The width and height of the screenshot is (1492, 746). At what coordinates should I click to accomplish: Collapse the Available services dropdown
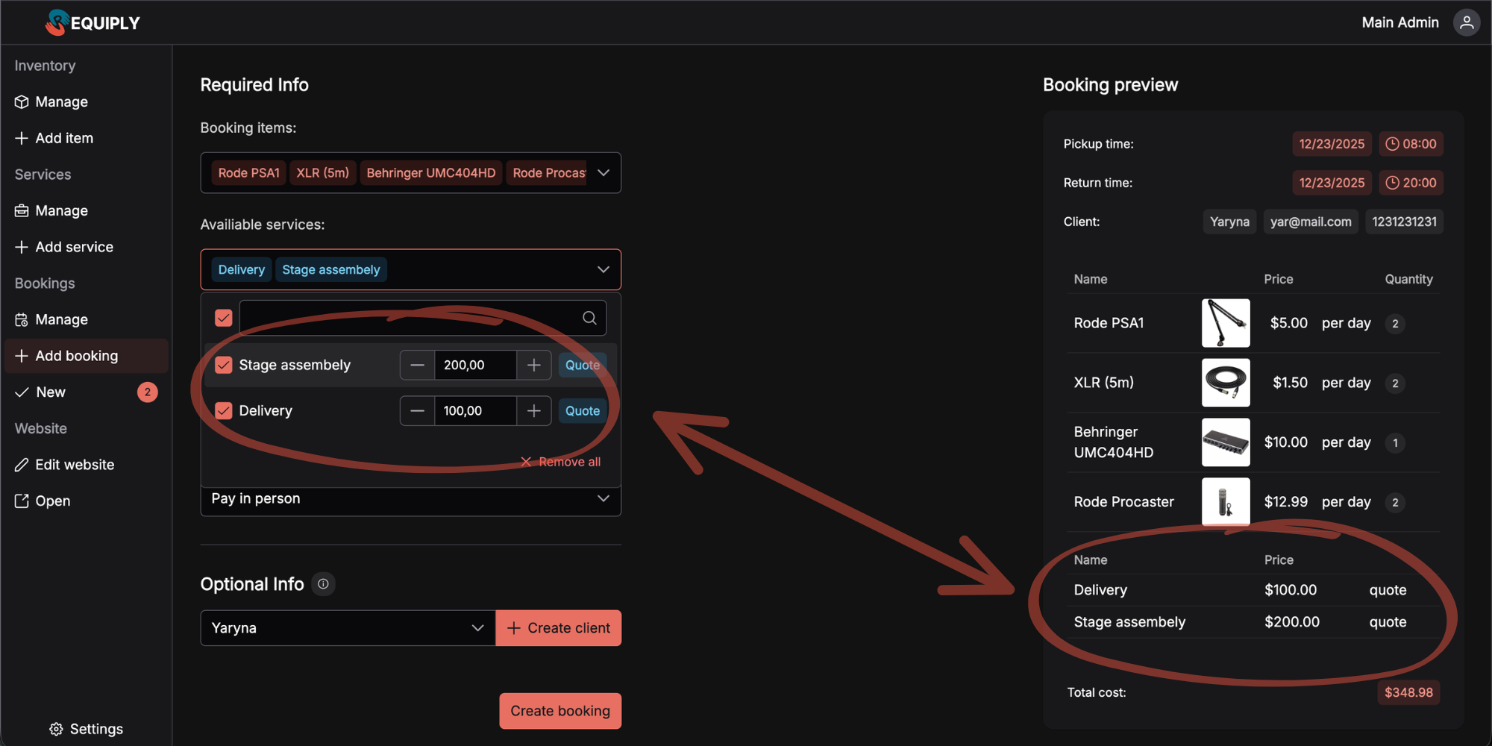click(604, 269)
